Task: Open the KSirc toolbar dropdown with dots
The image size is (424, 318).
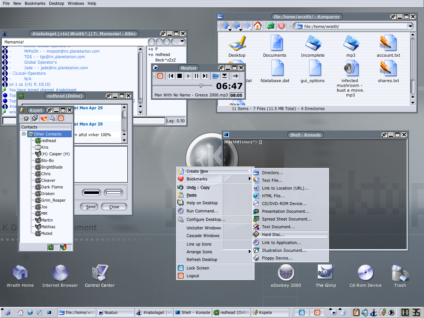Action: [x=179, y=42]
